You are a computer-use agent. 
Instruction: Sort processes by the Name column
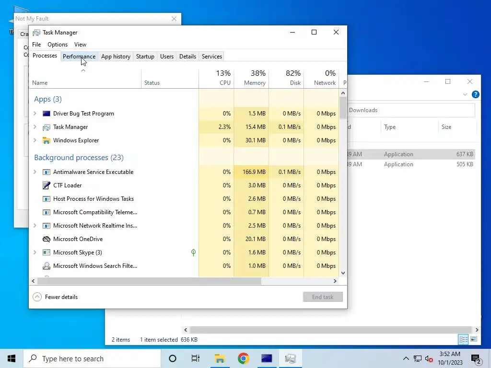tap(85, 78)
